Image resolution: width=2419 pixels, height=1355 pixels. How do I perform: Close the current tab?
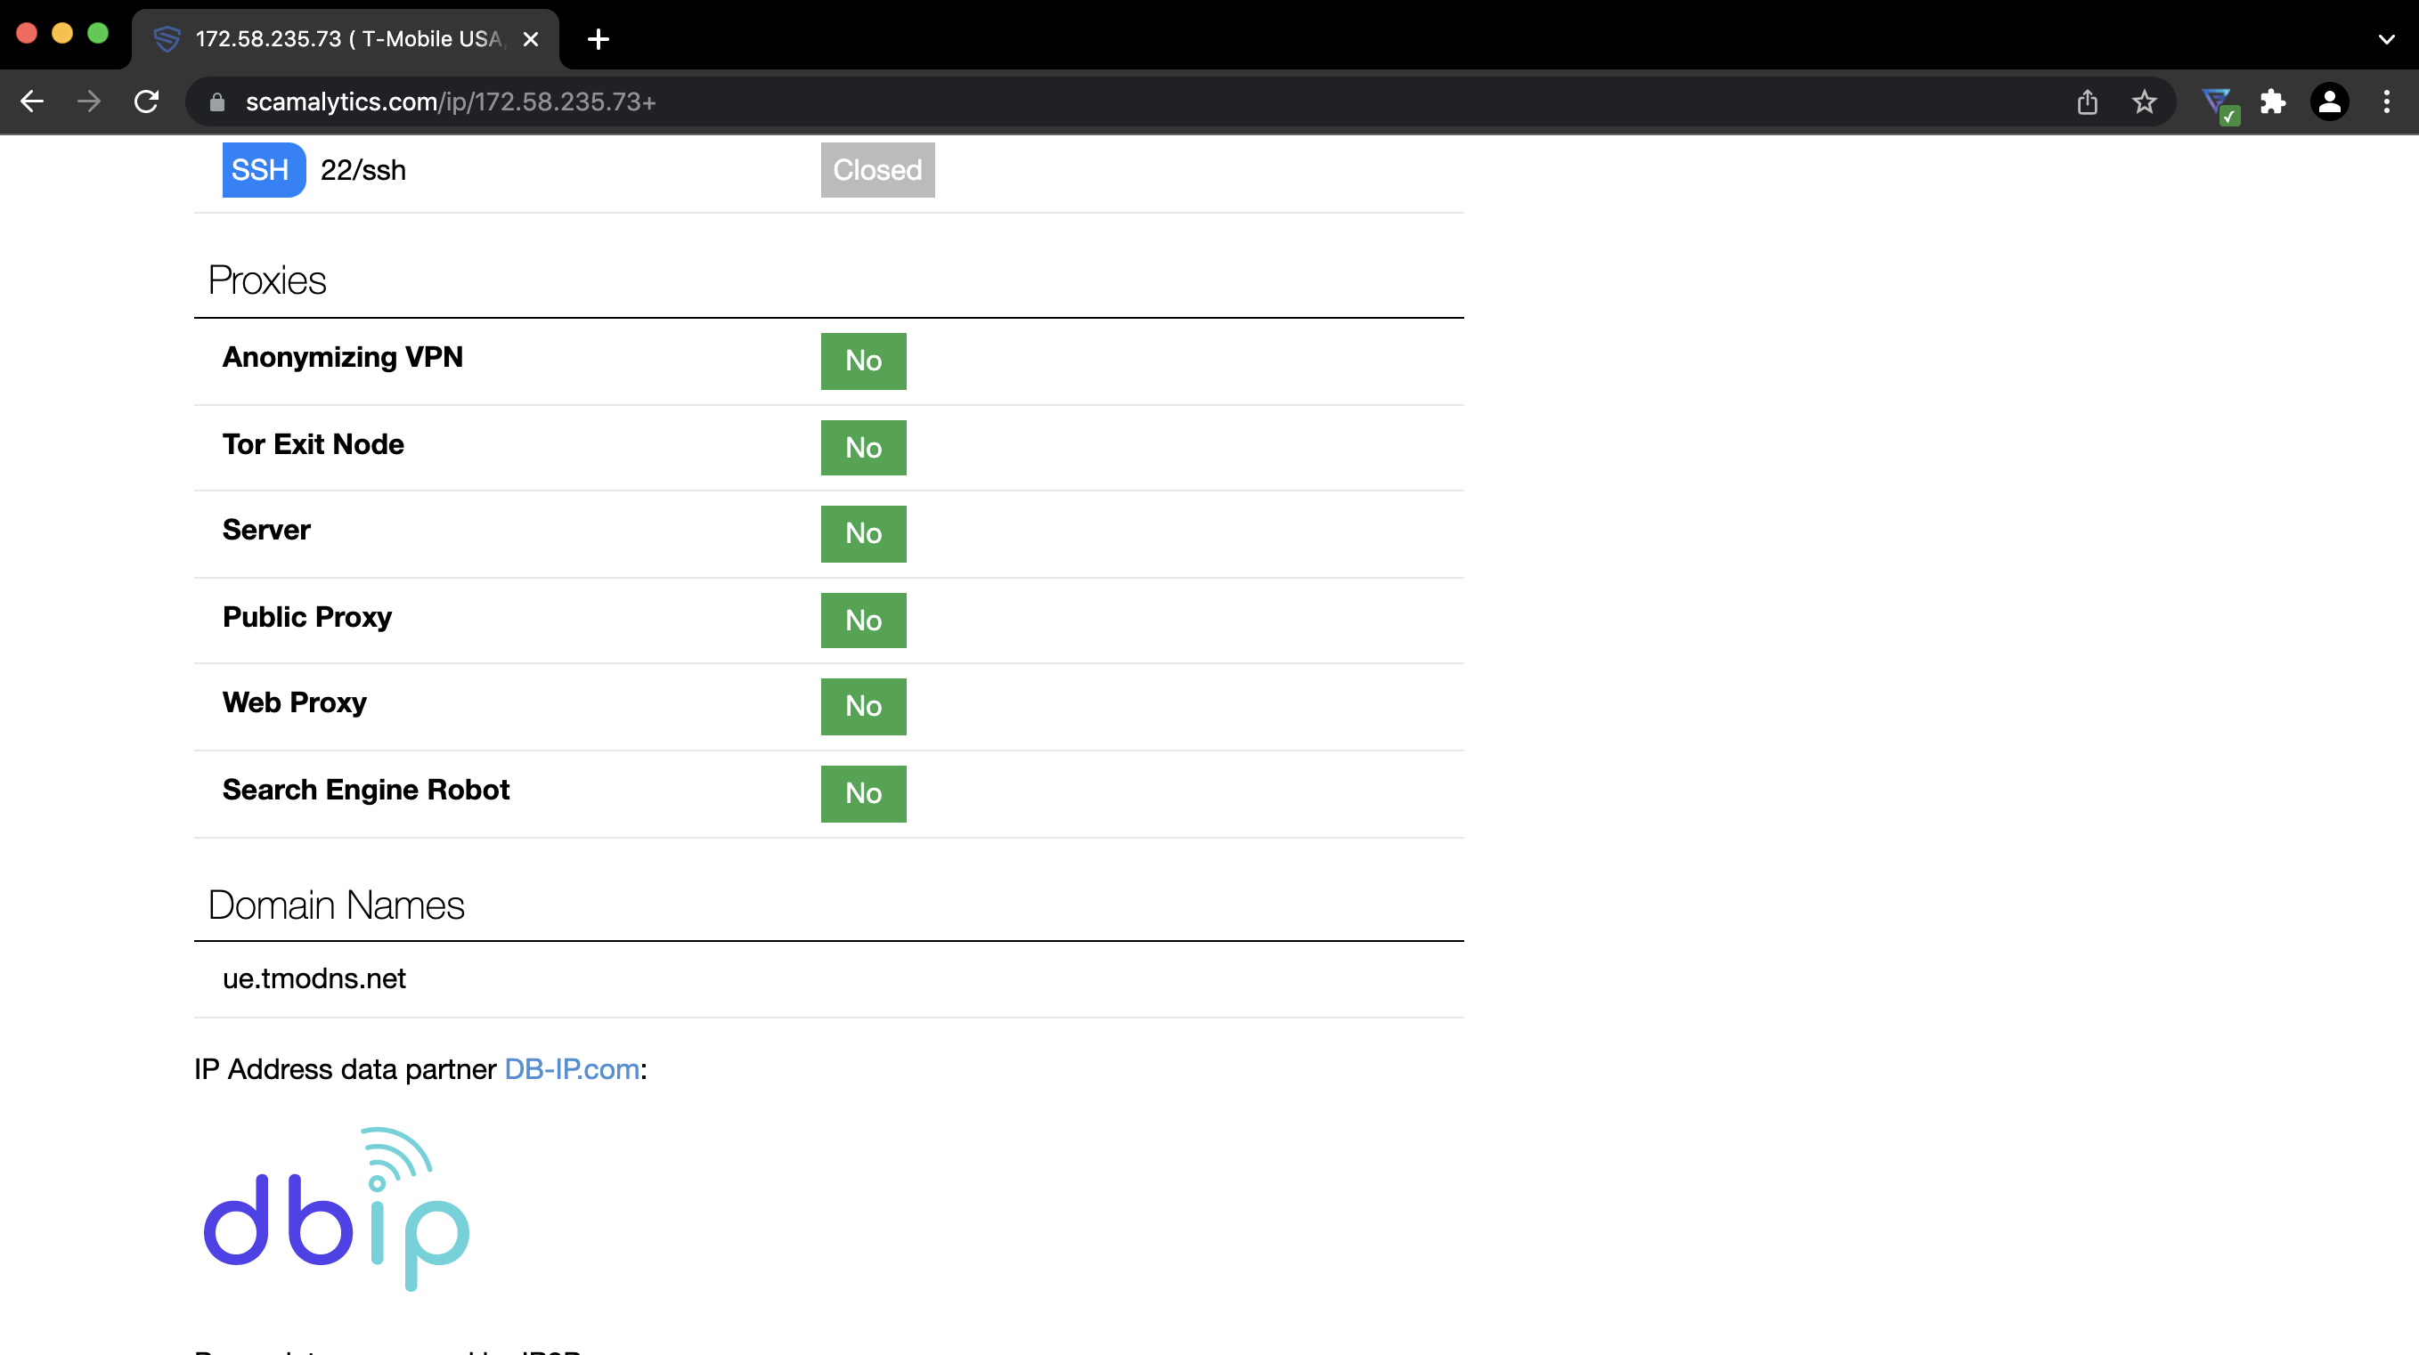tap(531, 39)
